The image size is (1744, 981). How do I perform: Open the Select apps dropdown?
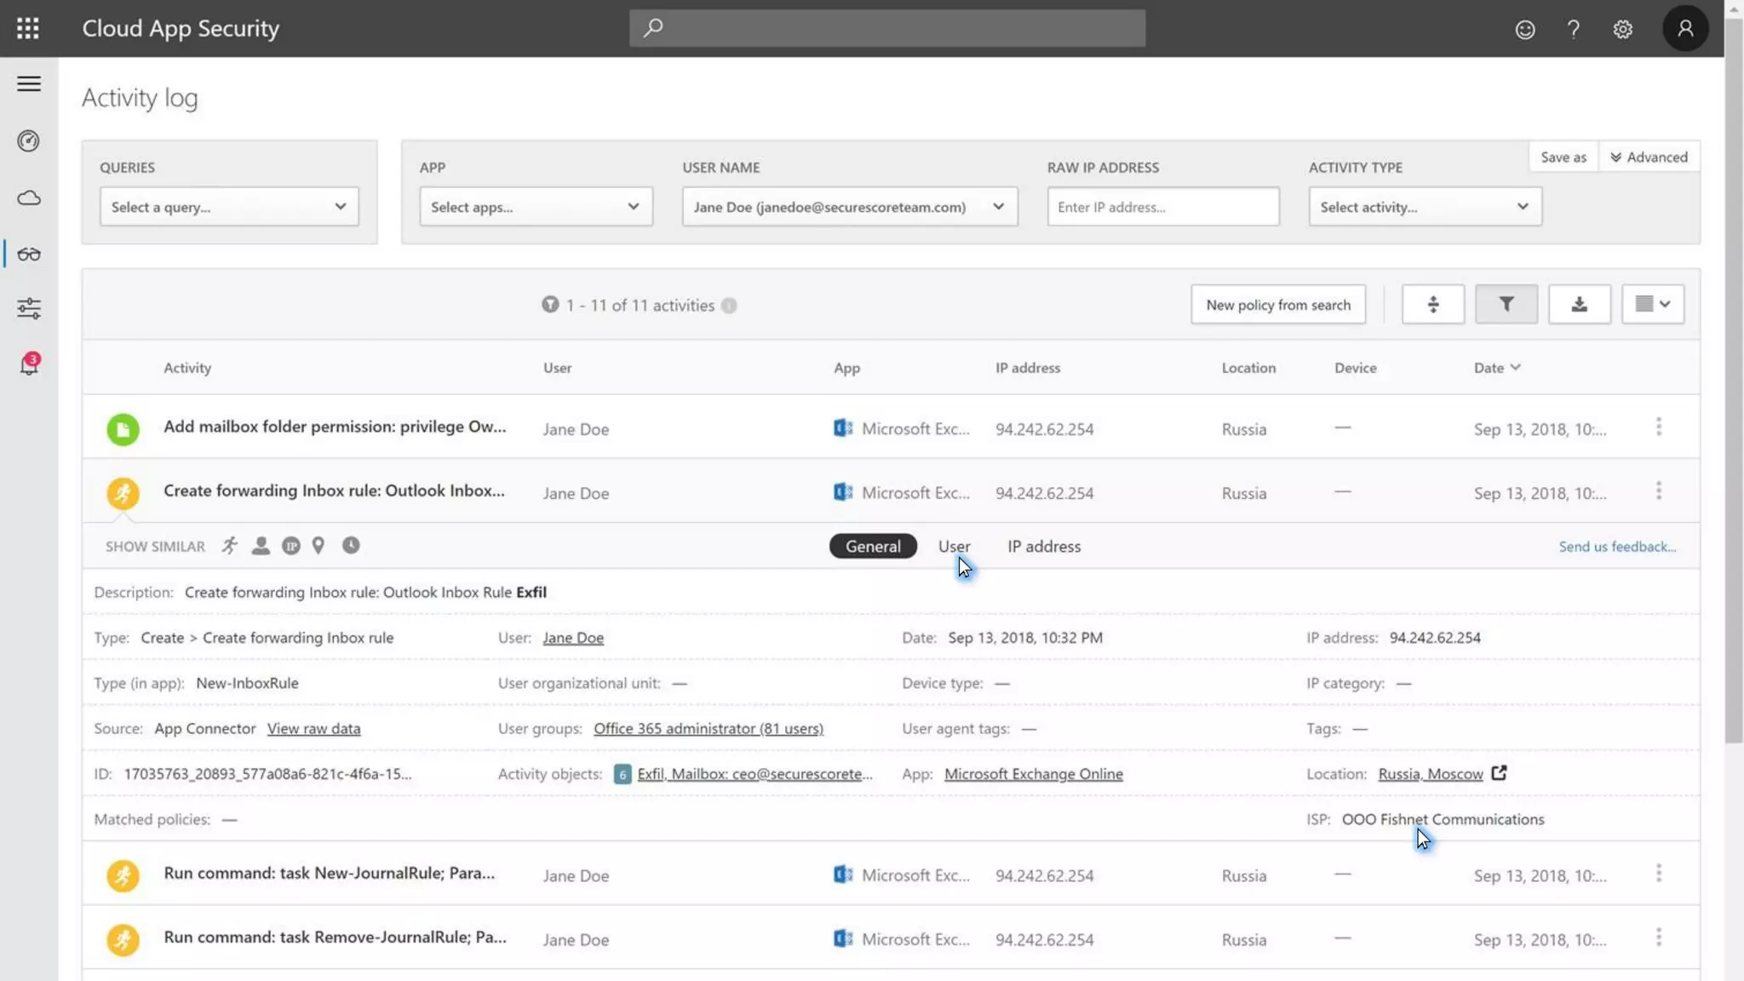[x=535, y=207]
